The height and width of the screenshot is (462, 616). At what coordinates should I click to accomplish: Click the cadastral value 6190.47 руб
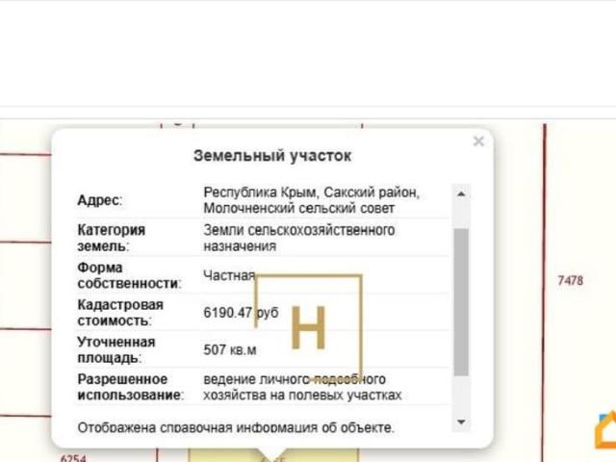click(241, 313)
